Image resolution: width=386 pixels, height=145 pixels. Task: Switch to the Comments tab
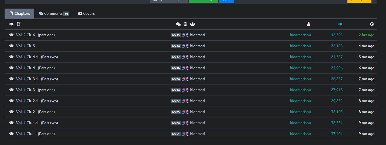pos(54,13)
